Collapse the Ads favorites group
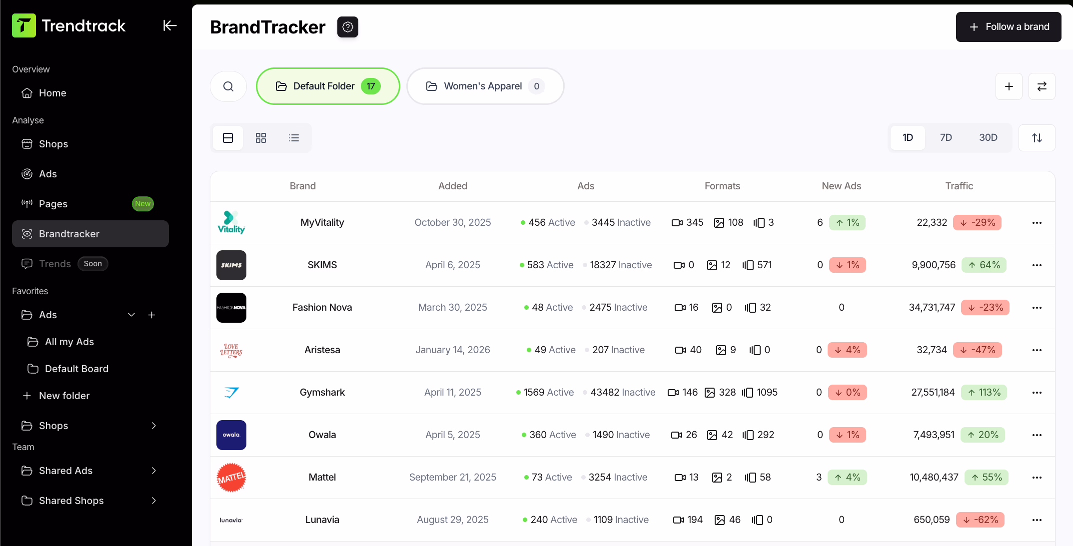1073x546 pixels. [x=131, y=315]
